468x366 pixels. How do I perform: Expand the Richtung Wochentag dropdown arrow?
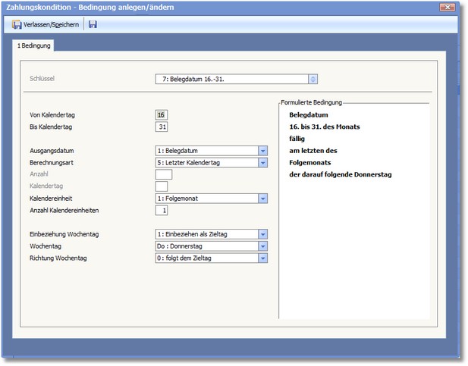[263, 258]
